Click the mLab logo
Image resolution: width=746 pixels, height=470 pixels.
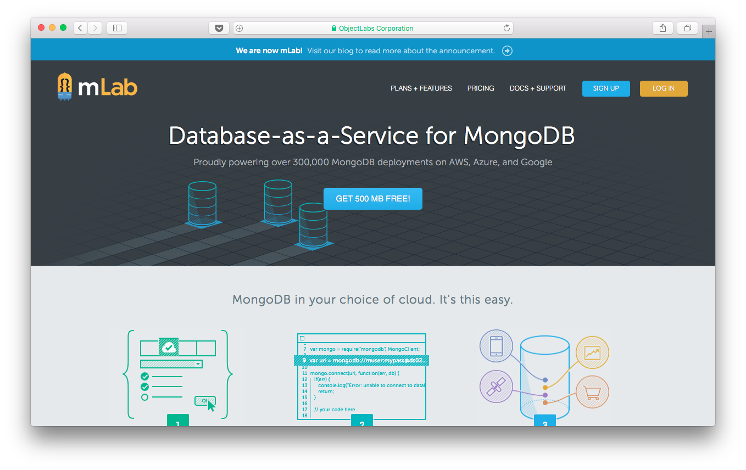pyautogui.click(x=97, y=87)
